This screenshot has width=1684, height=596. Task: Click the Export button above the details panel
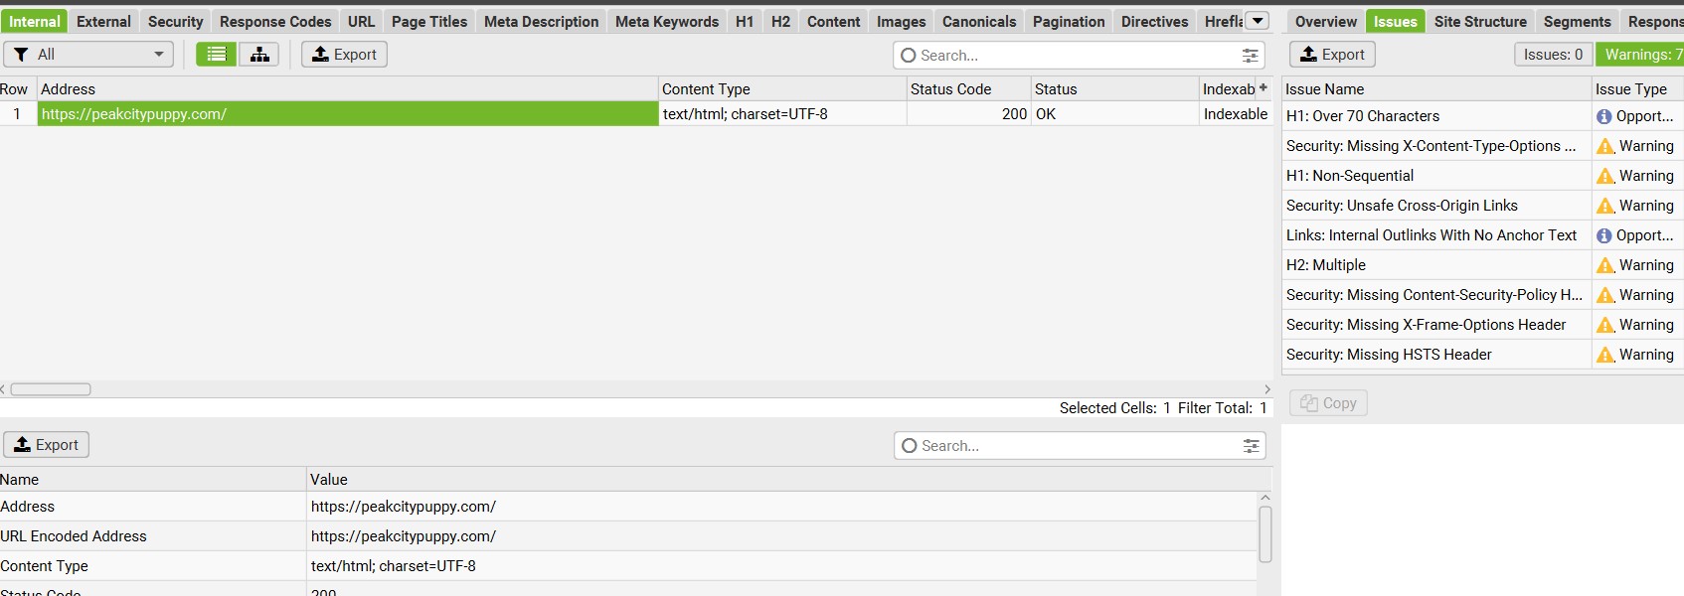pyautogui.click(x=46, y=444)
